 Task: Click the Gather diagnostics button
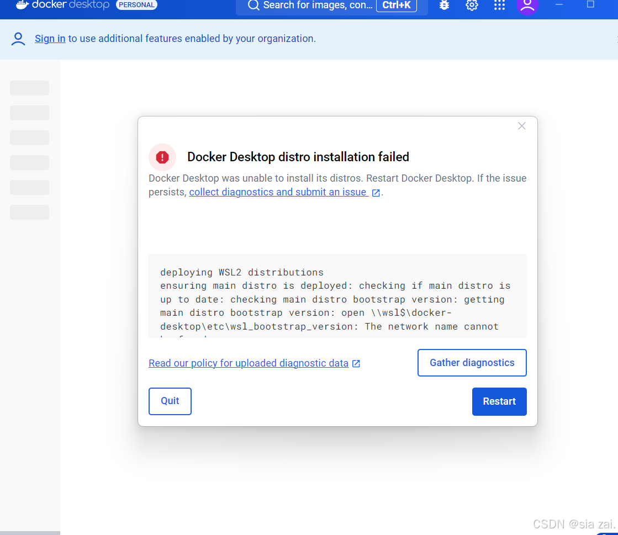pyautogui.click(x=472, y=362)
